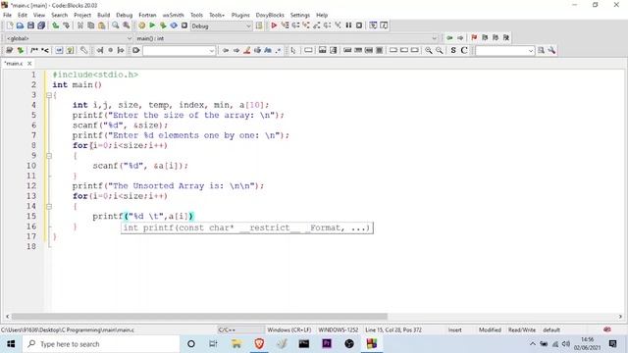Image resolution: width=628 pixels, height=353 pixels.
Task: Start the debugger with red arrow
Action: [274, 25]
